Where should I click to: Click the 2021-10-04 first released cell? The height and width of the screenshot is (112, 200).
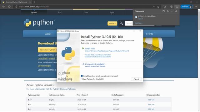[x=82, y=100]
